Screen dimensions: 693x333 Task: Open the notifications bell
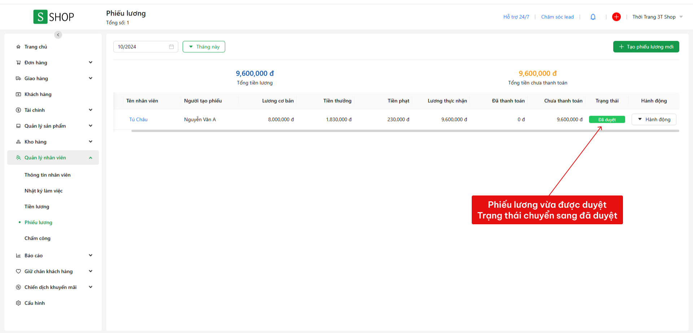click(x=593, y=17)
